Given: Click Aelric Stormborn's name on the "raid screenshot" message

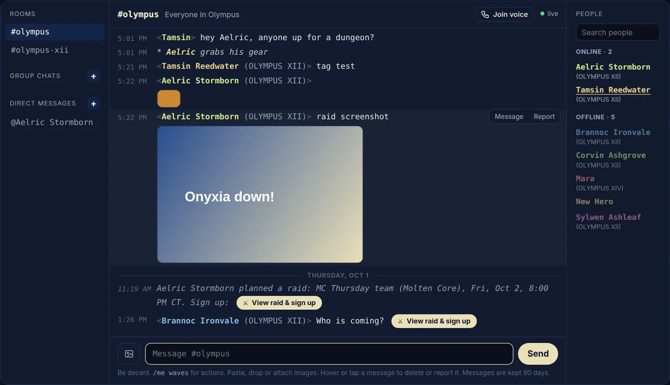Looking at the screenshot, I should 200,116.
